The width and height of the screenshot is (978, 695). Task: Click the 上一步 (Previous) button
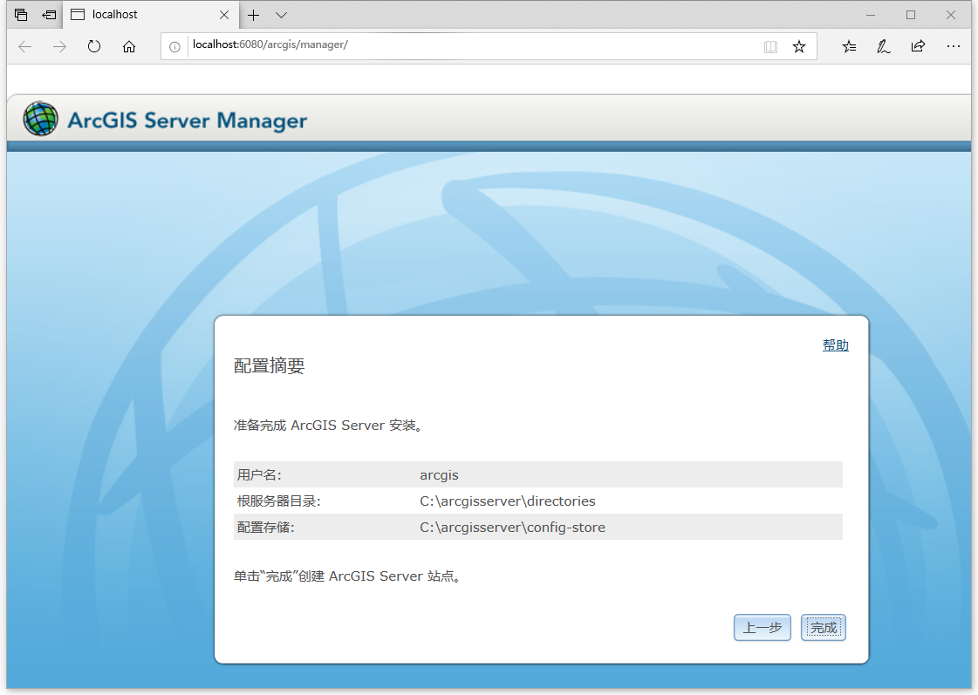pyautogui.click(x=763, y=627)
